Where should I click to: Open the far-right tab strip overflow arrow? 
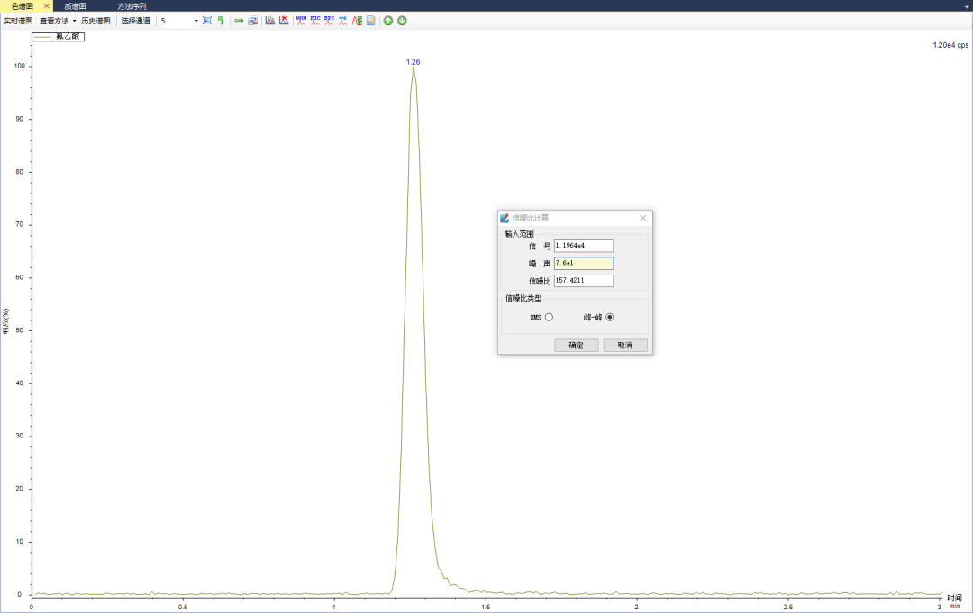pos(966,5)
